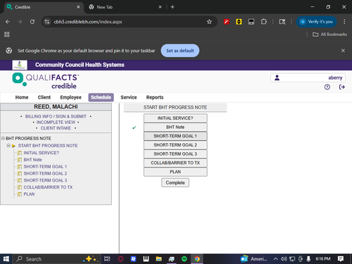Click the form icon beside SHORT-TERM GOAL 1 in the tree

(20, 167)
